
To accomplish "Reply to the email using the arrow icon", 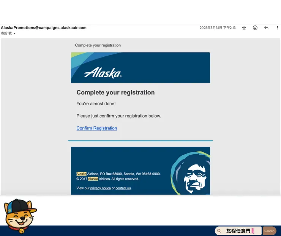I will coord(266,28).
